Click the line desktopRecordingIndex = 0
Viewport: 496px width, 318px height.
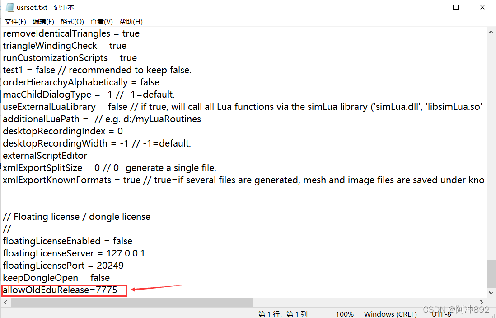tap(63, 131)
